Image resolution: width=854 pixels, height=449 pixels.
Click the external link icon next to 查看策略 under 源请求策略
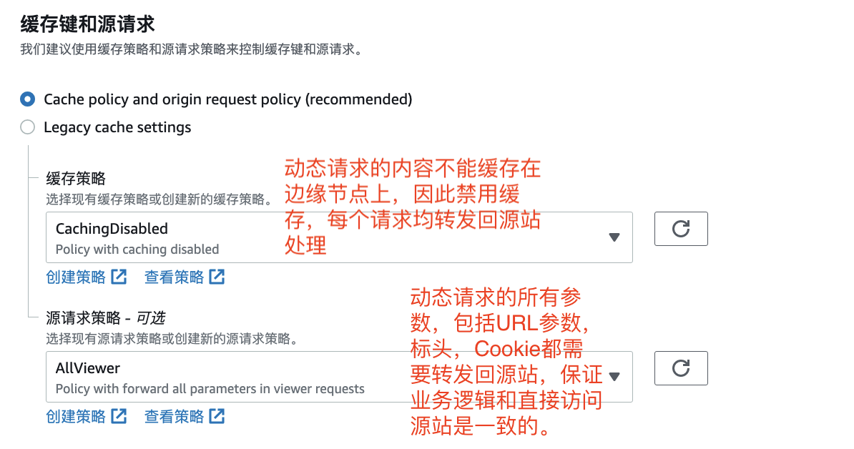215,416
